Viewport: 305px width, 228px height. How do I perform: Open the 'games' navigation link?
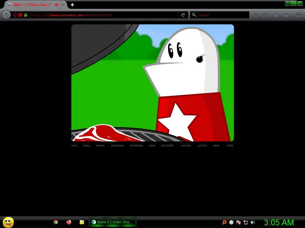click(x=100, y=145)
